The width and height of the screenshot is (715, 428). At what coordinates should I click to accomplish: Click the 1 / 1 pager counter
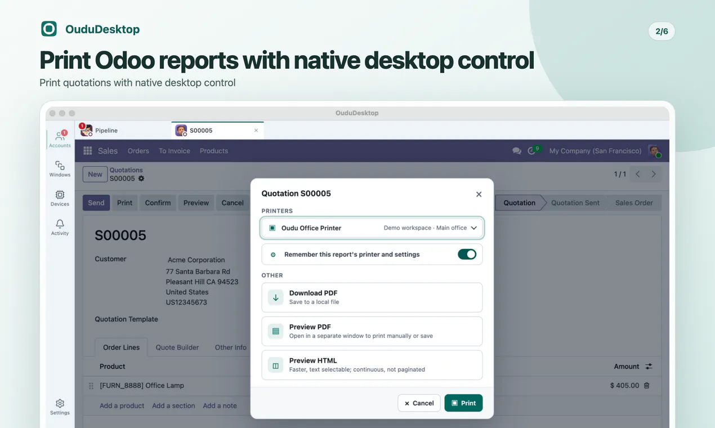click(x=620, y=175)
